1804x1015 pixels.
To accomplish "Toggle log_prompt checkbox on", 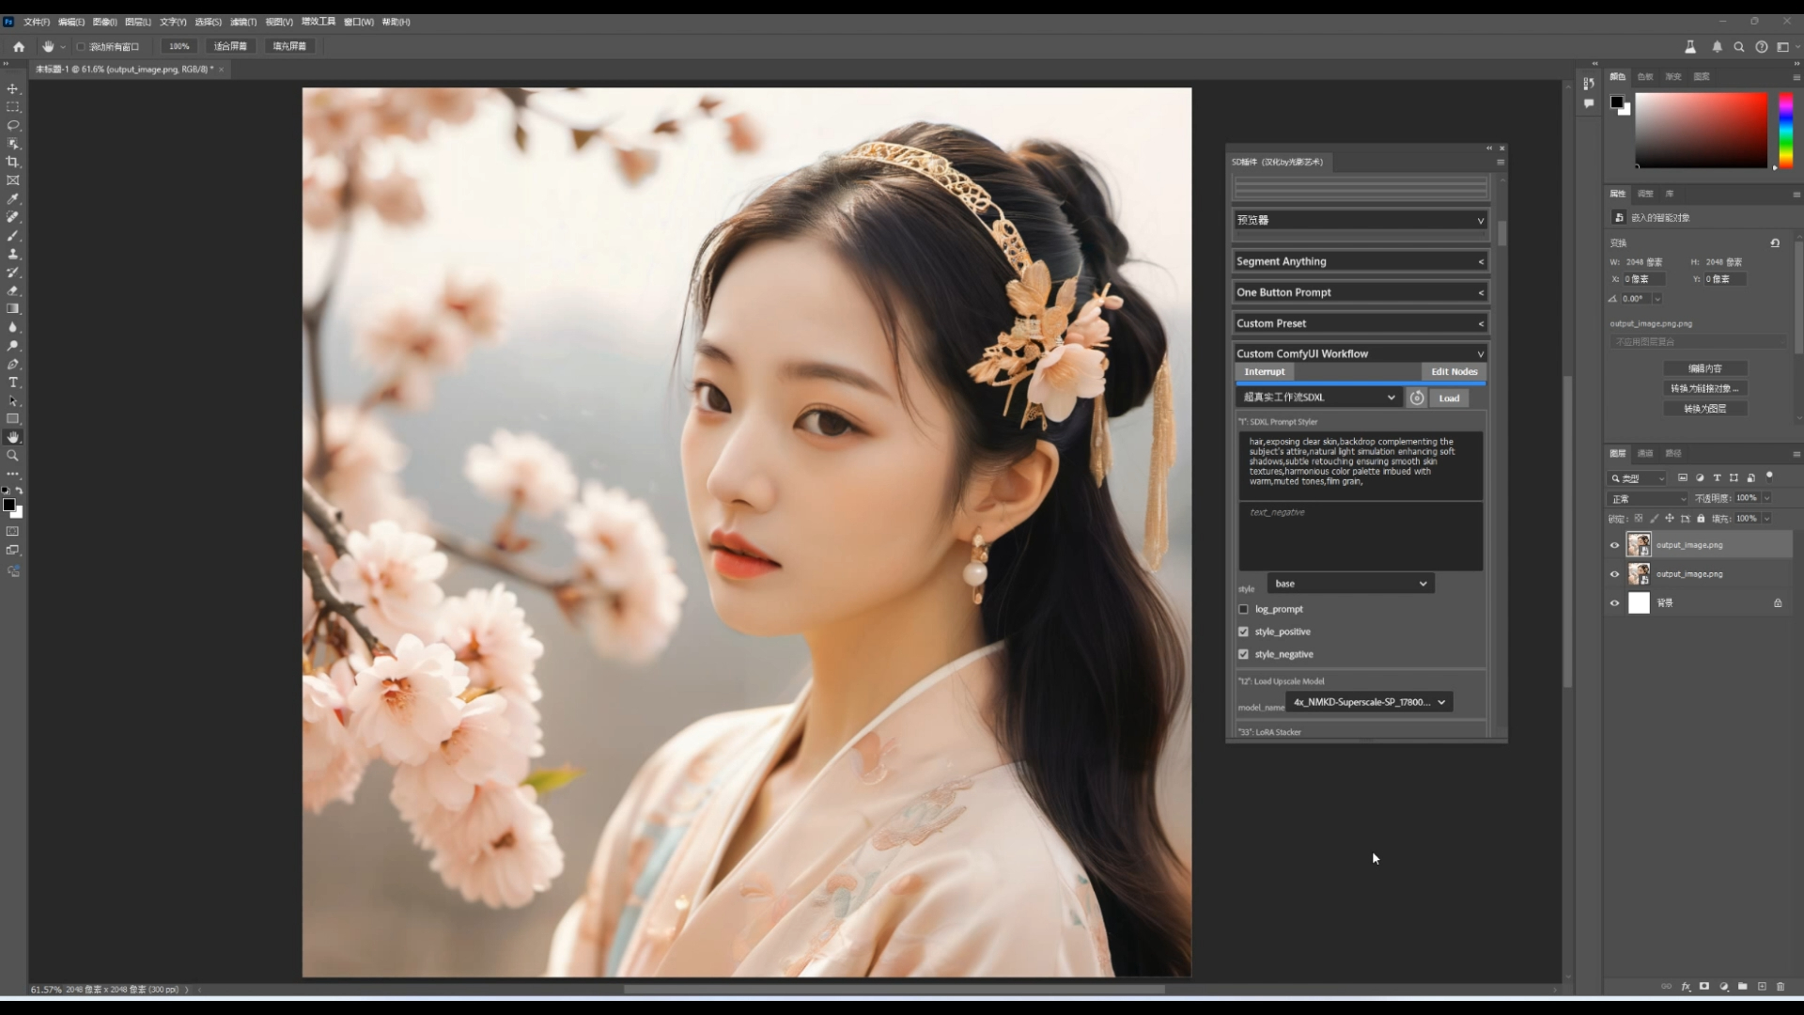I will tap(1244, 608).
